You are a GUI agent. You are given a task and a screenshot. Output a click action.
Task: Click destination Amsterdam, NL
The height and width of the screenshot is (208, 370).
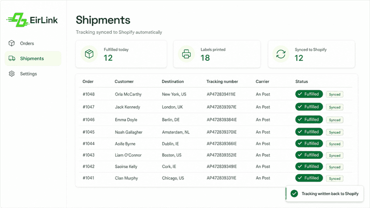point(176,132)
